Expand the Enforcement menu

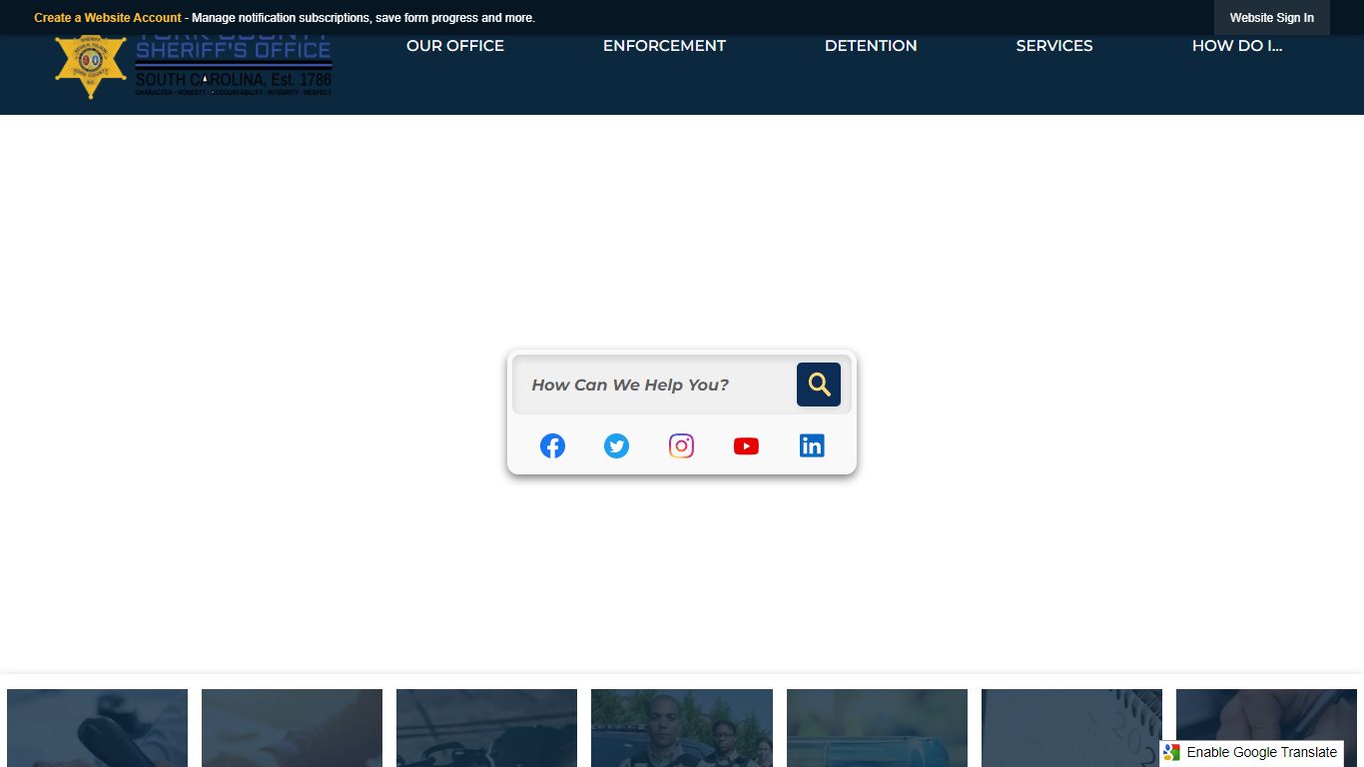click(664, 46)
